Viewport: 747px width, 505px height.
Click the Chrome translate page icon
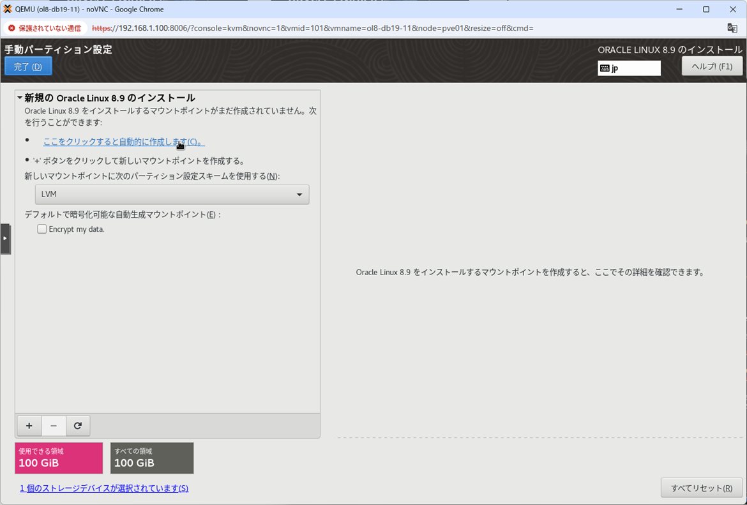(x=732, y=28)
